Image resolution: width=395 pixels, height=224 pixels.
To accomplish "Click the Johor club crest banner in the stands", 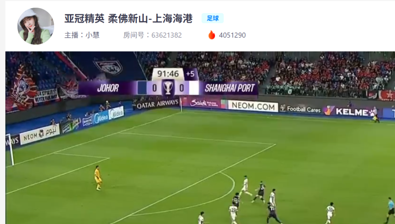I will [x=109, y=67].
